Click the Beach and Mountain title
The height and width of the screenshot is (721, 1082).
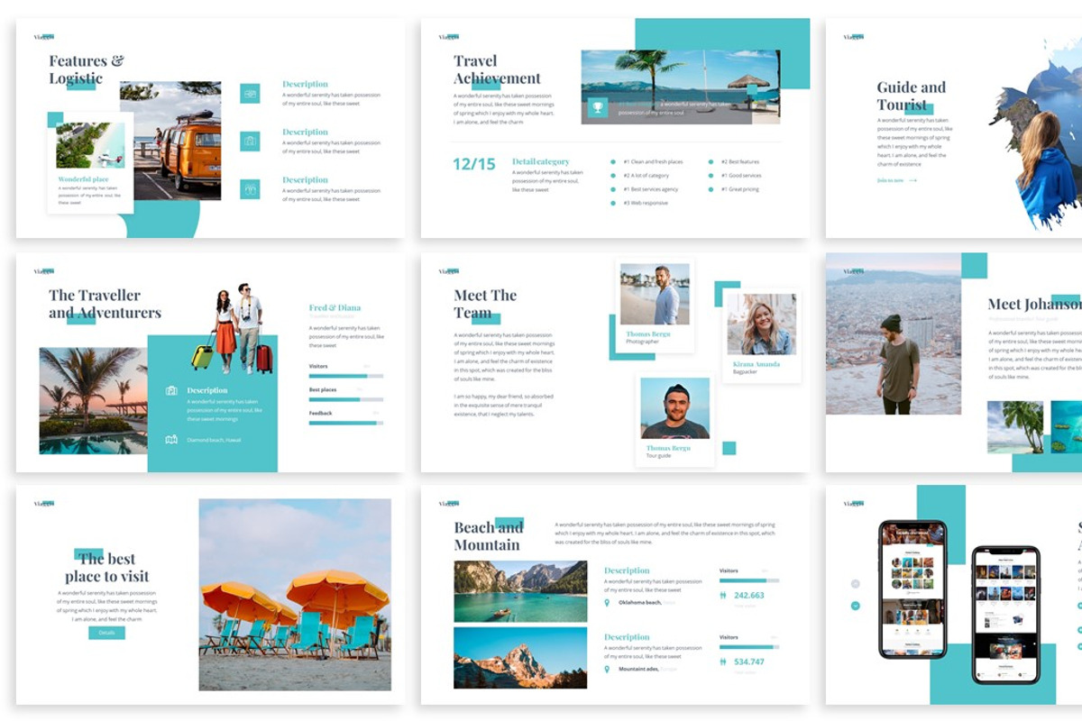(489, 536)
